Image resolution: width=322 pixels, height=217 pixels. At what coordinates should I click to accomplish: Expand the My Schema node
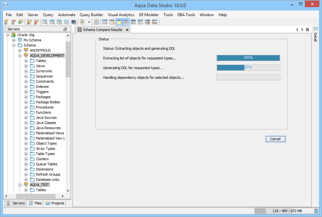tap(14, 40)
